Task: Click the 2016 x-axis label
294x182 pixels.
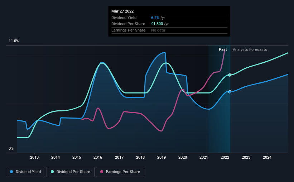Action: pos(98,157)
